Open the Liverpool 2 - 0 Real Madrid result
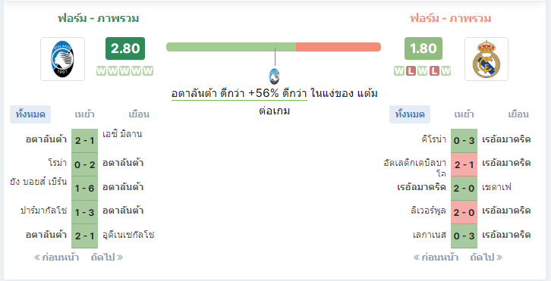 coord(464,212)
